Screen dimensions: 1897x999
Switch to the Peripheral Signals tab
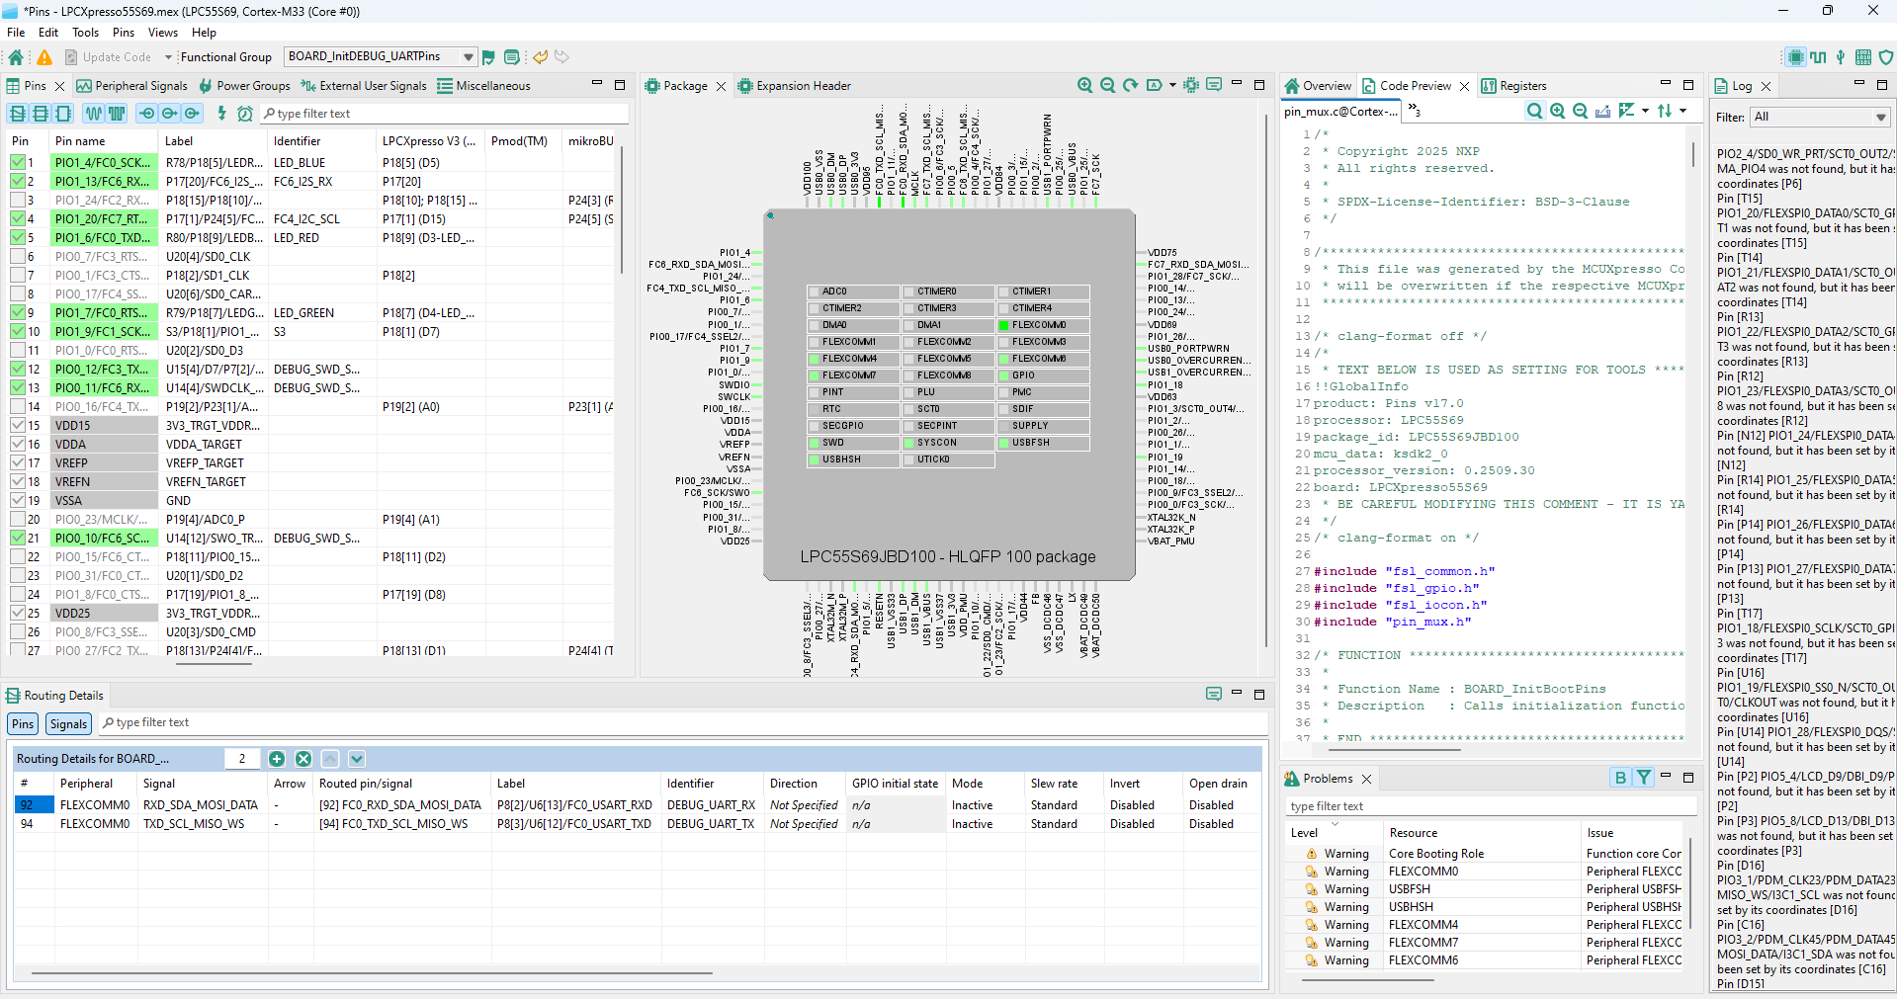tap(131, 86)
